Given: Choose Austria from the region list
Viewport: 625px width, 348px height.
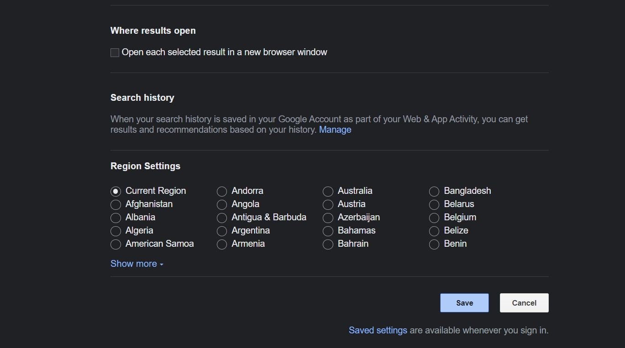Looking at the screenshot, I should 328,204.
